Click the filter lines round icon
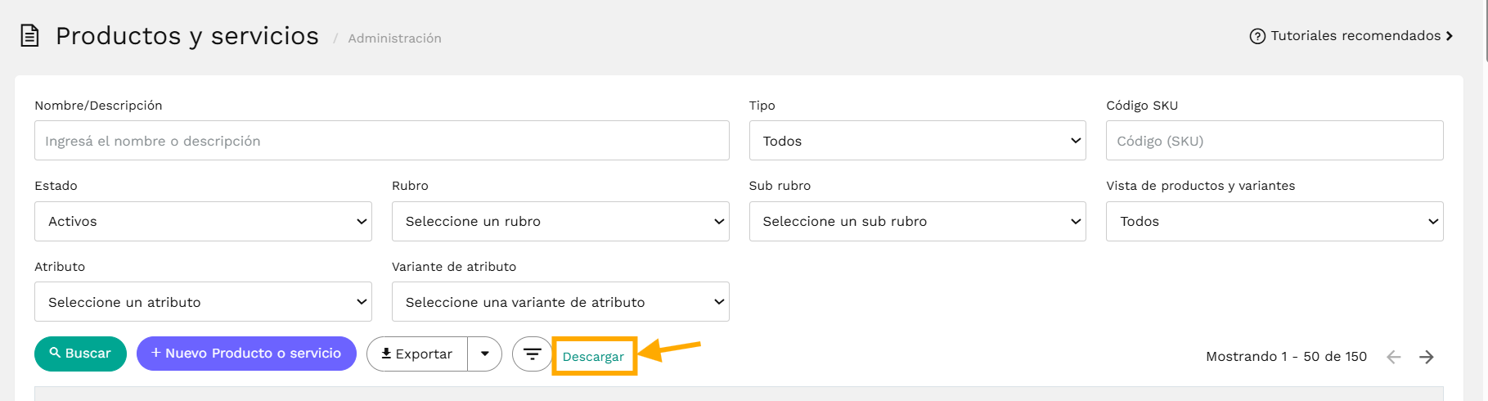 click(x=533, y=354)
